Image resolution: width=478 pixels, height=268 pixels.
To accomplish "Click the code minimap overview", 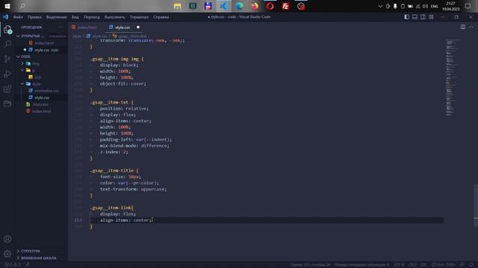I will (452, 77).
